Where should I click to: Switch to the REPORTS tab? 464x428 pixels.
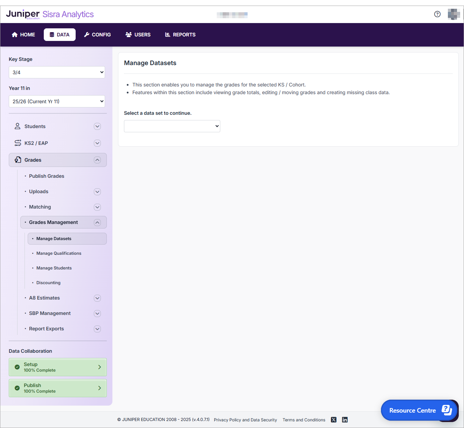[180, 35]
